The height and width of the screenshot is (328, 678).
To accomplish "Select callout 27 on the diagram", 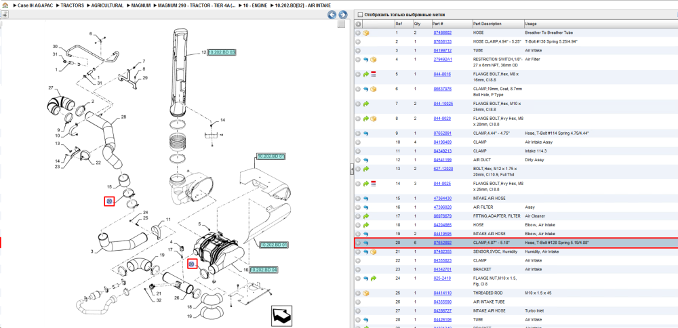I will (50, 87).
